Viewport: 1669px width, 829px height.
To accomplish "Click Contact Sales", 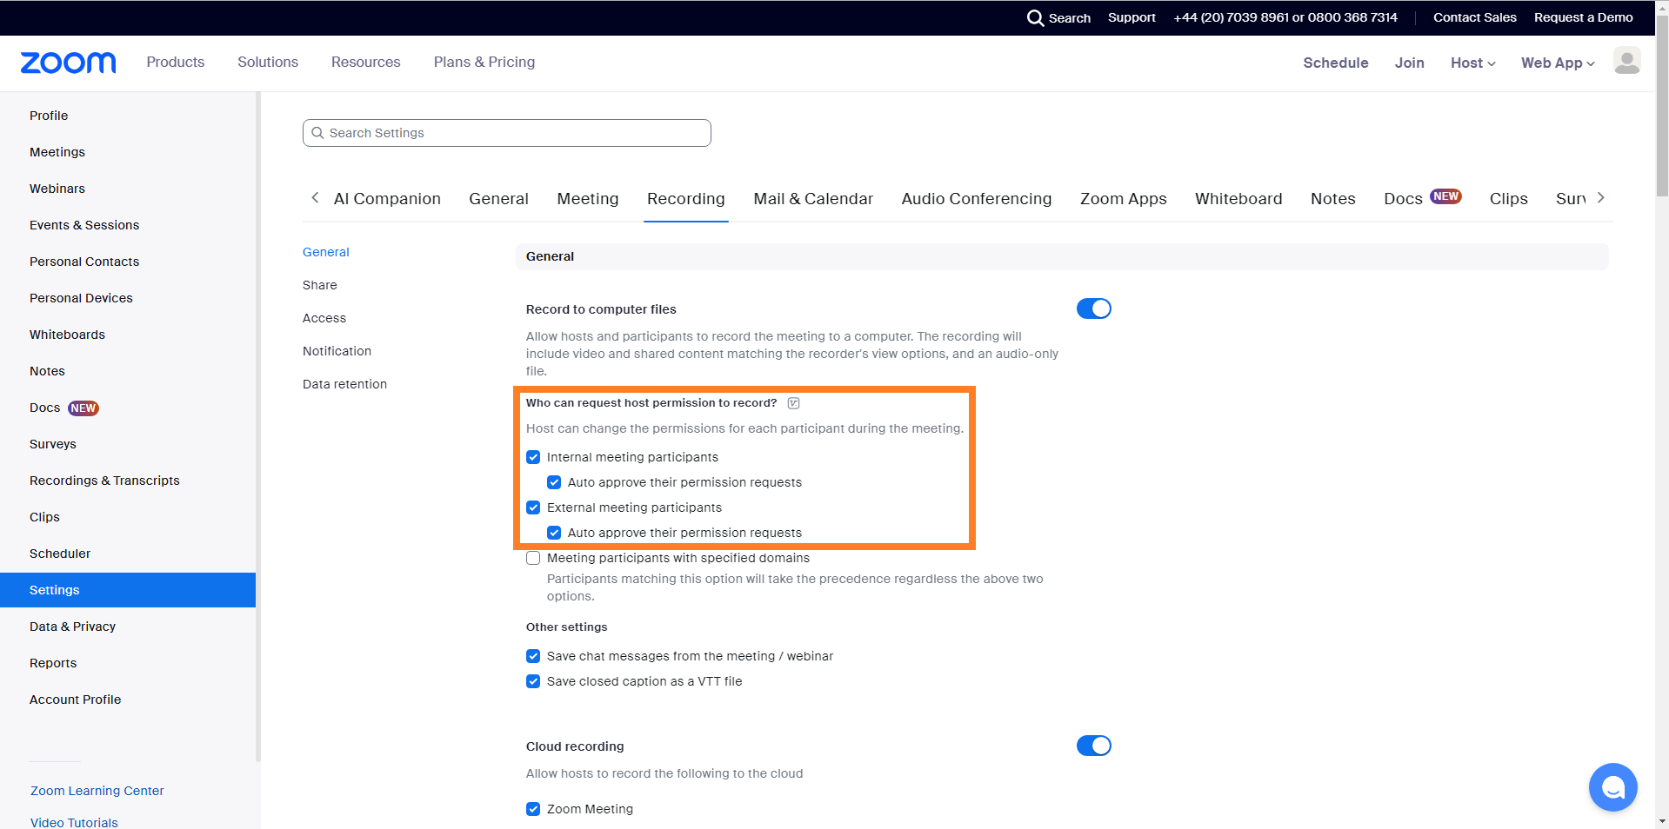I will pos(1475,17).
